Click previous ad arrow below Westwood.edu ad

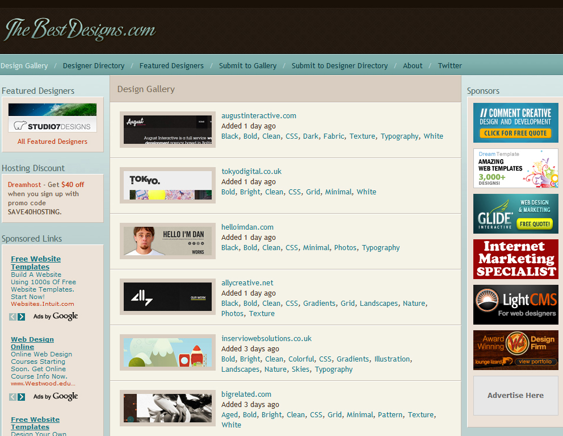point(12,397)
